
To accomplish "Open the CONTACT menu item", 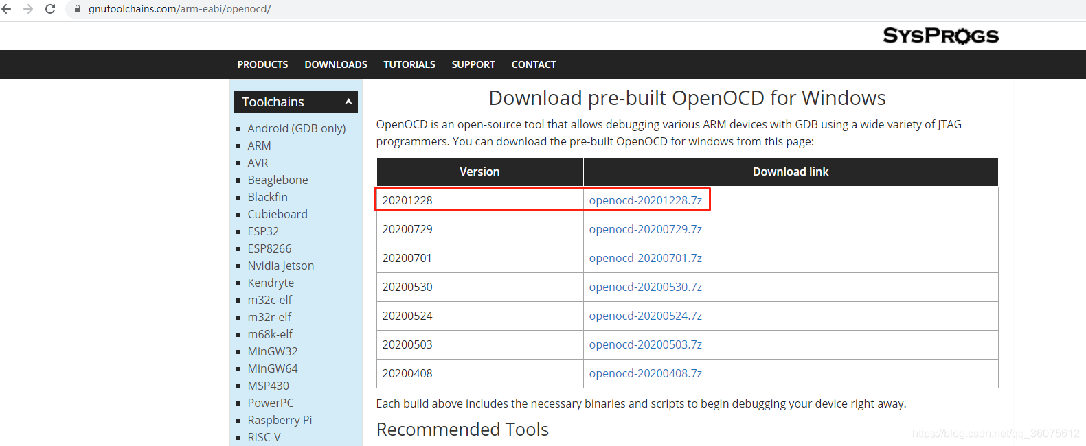I will click(534, 64).
